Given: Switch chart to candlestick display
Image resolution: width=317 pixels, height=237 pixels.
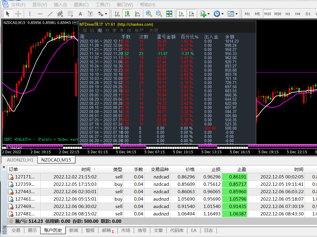Looking at the screenshot, I should pyautogui.click(x=127, y=14).
